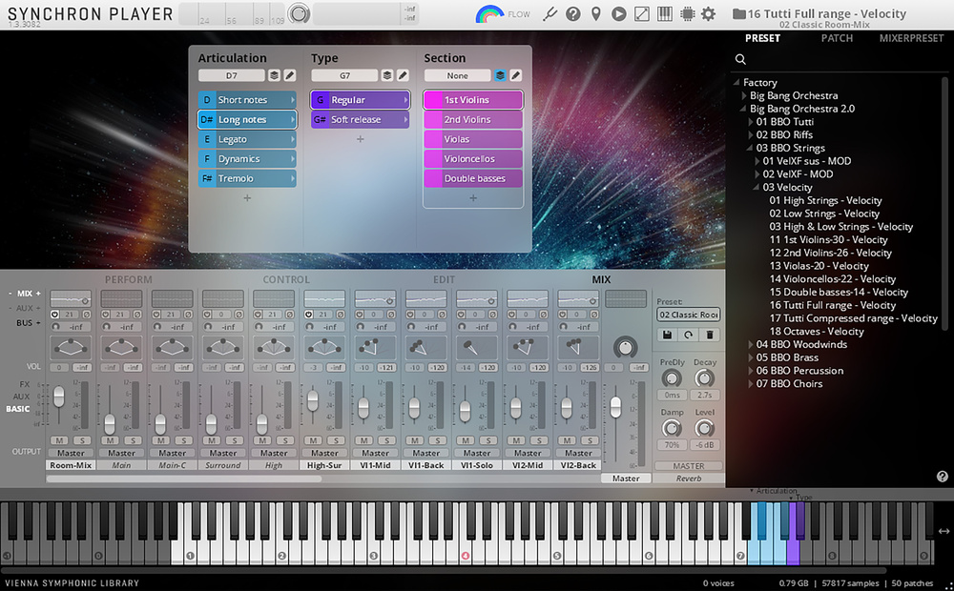Open the Room-Mix channel panning display
This screenshot has height=591, width=954.
[x=71, y=347]
